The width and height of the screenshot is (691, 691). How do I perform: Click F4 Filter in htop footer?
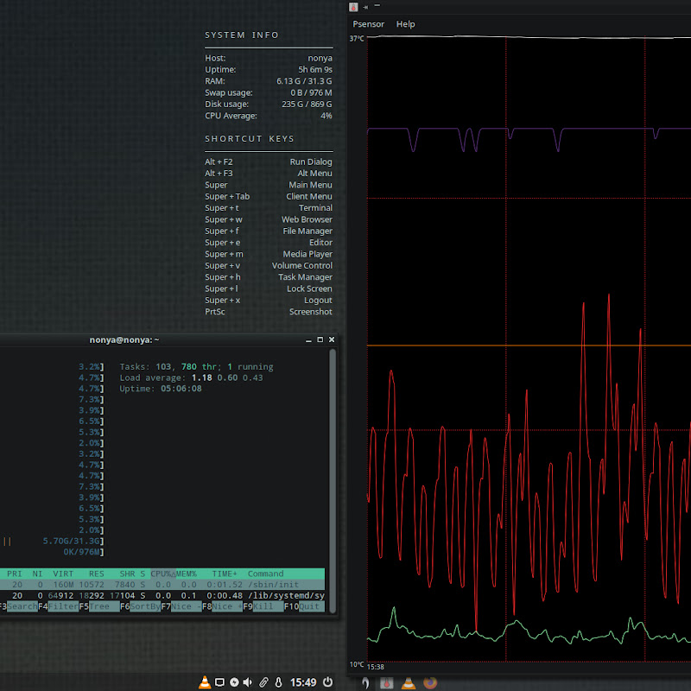coord(58,606)
